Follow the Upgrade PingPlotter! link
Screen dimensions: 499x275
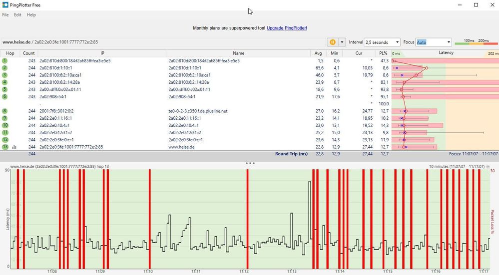(287, 28)
